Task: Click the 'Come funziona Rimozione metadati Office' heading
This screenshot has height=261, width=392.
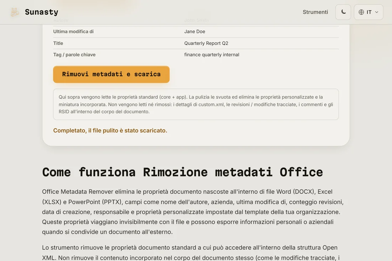Action: (182, 172)
